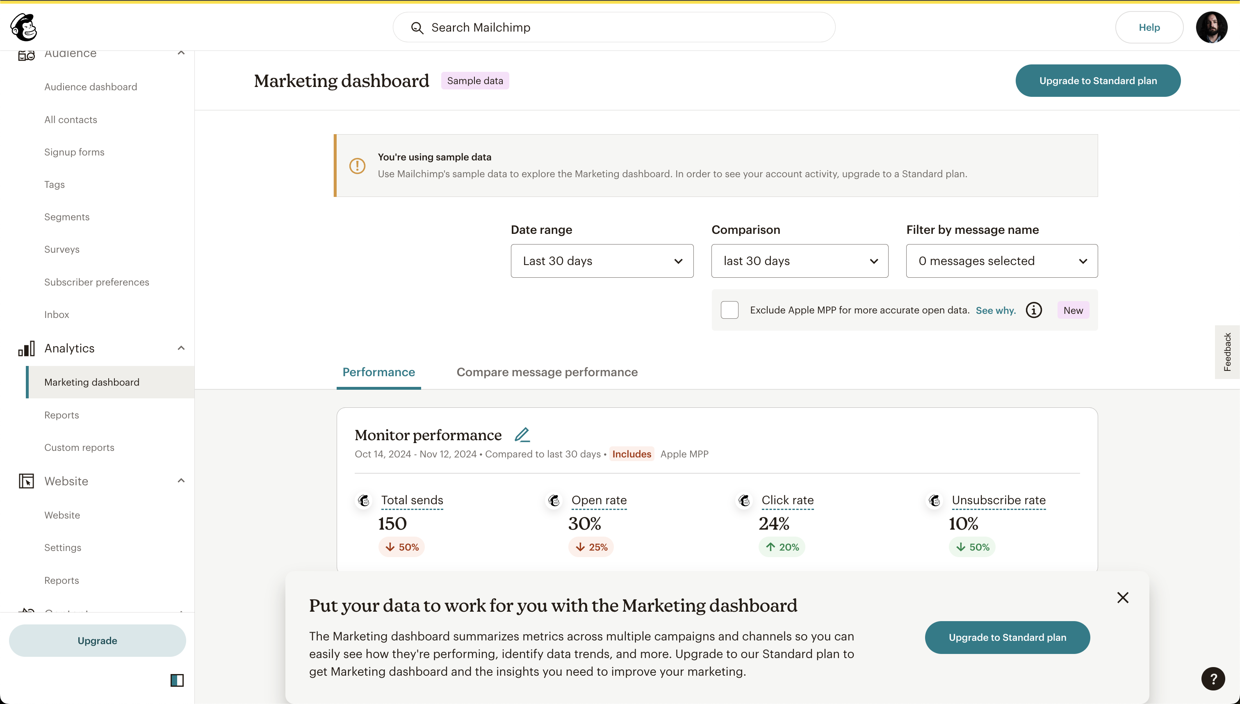The width and height of the screenshot is (1240, 704).
Task: Open Signup forms page
Action: [74, 152]
